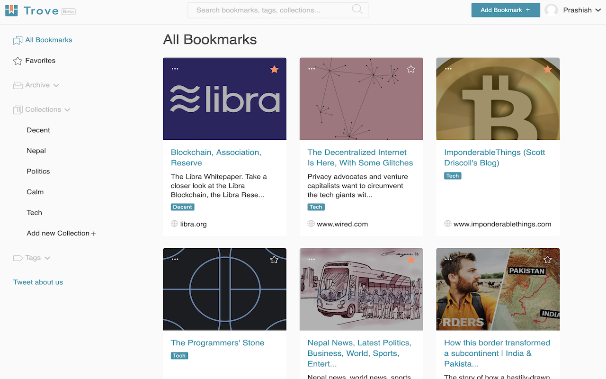Unfavorite the Nepal News bookmark star
Image resolution: width=606 pixels, height=379 pixels.
(x=411, y=260)
